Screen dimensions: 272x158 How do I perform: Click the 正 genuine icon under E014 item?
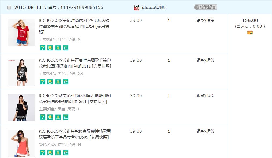point(66,48)
